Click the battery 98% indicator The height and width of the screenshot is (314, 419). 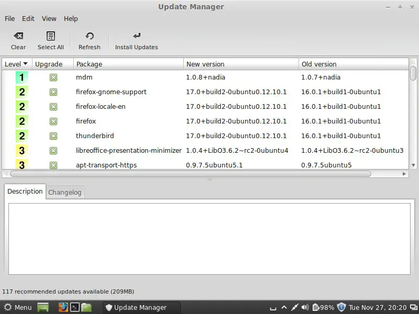[x=323, y=307]
